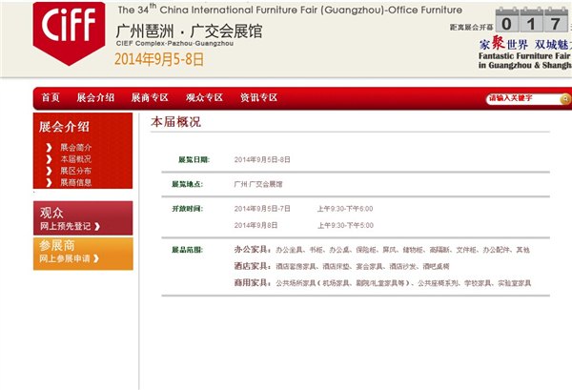Viewport: 572px width, 390px height.
Task: Click the 办公家具 category heading
Action: point(252,250)
